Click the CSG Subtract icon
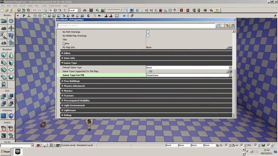Screen dimensions: 278x156 (11, 96)
